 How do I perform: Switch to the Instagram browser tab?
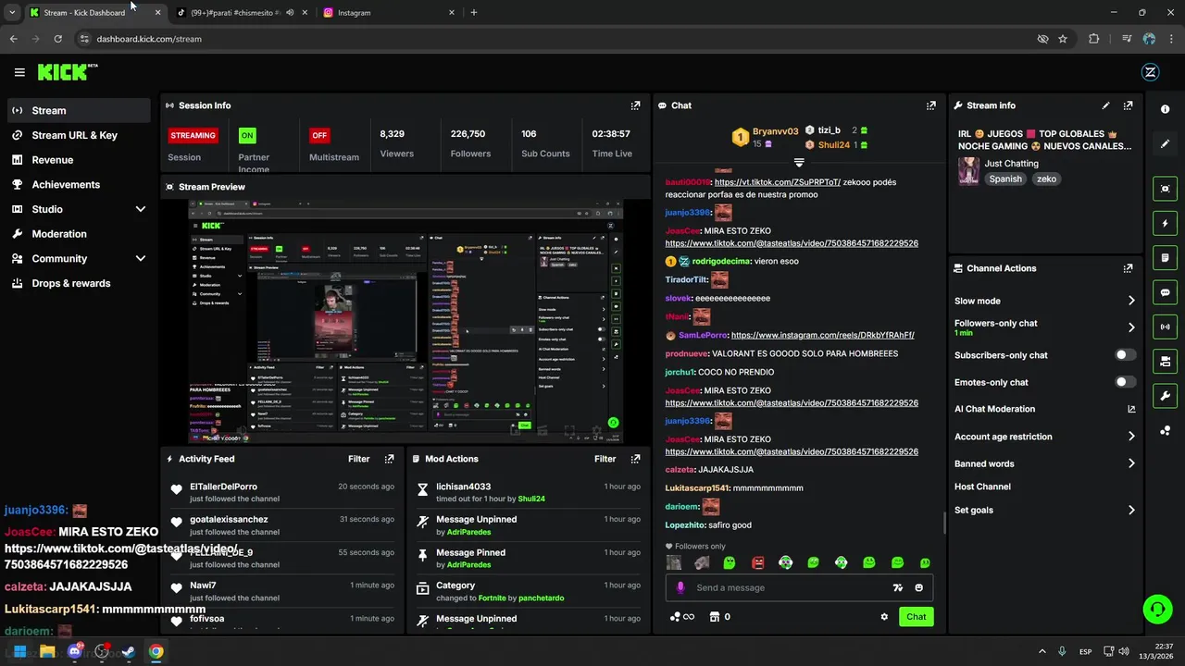coord(389,13)
